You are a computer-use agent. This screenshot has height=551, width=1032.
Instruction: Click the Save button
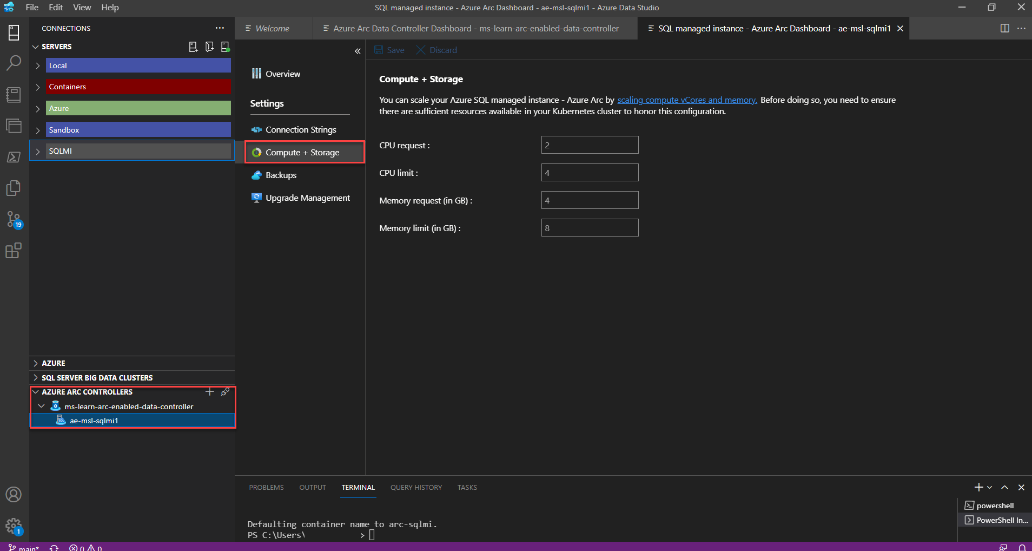pos(389,50)
